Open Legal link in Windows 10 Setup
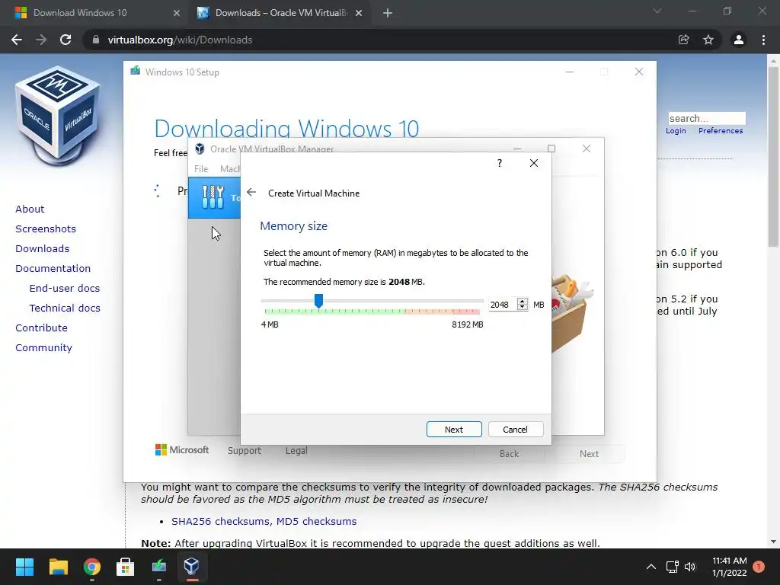780x585 pixels. coord(296,451)
